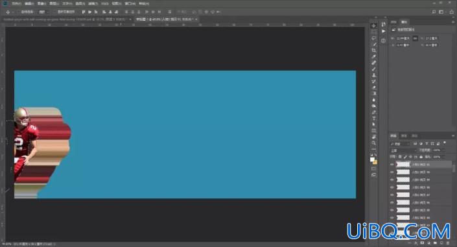
Task: Add layer style fx icon
Action: click(416, 242)
